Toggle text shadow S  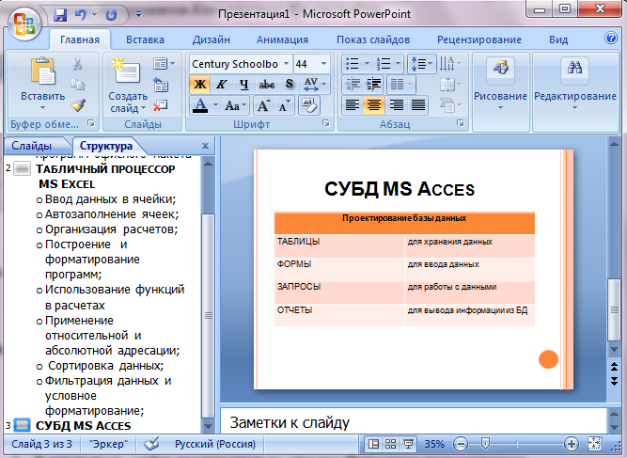coord(290,85)
